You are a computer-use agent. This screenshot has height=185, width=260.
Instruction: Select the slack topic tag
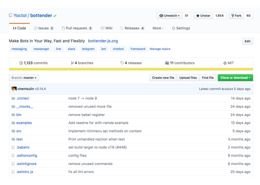(x=71, y=49)
